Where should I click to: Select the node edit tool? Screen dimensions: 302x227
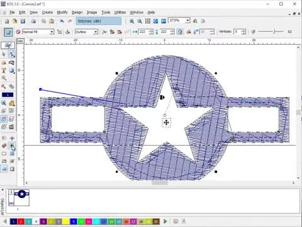pos(11,54)
